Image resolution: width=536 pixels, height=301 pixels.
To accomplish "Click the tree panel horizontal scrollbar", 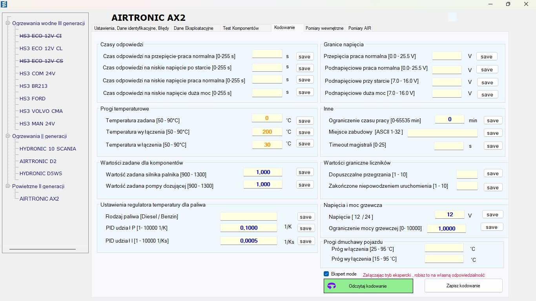I will pos(42,249).
